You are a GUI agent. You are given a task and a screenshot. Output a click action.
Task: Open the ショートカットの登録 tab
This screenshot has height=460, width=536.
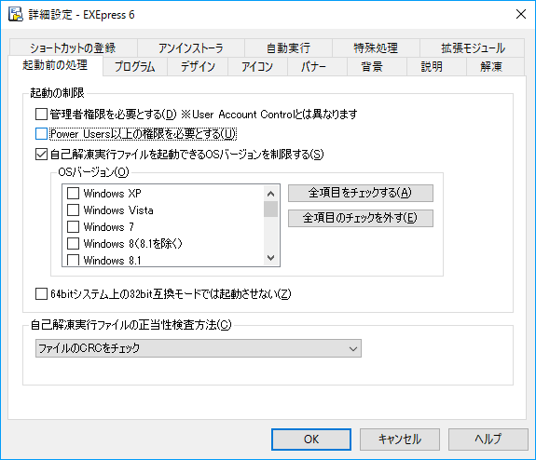pos(73,47)
